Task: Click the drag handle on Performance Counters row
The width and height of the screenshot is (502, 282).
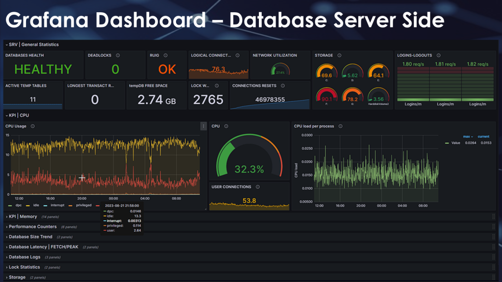Action: click(494, 227)
